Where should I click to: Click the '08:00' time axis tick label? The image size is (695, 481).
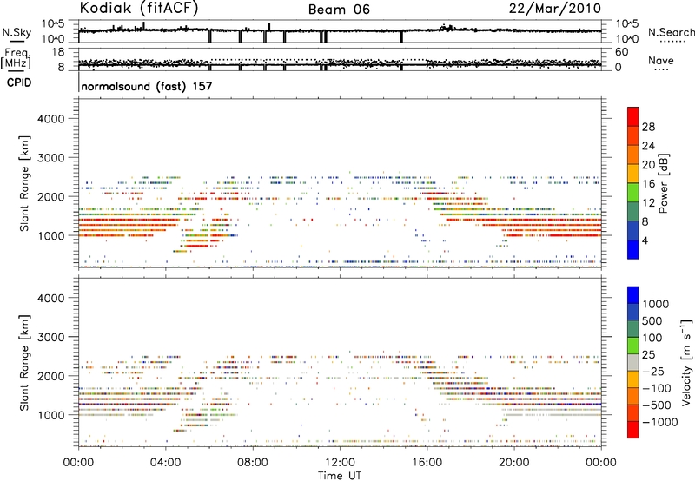pos(253,463)
